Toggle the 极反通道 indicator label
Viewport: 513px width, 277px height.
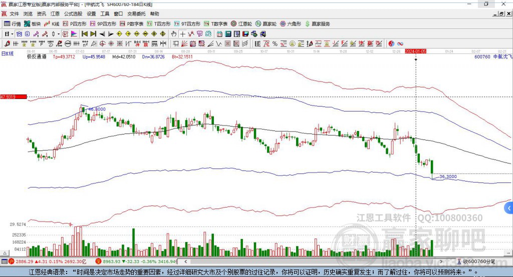37,57
